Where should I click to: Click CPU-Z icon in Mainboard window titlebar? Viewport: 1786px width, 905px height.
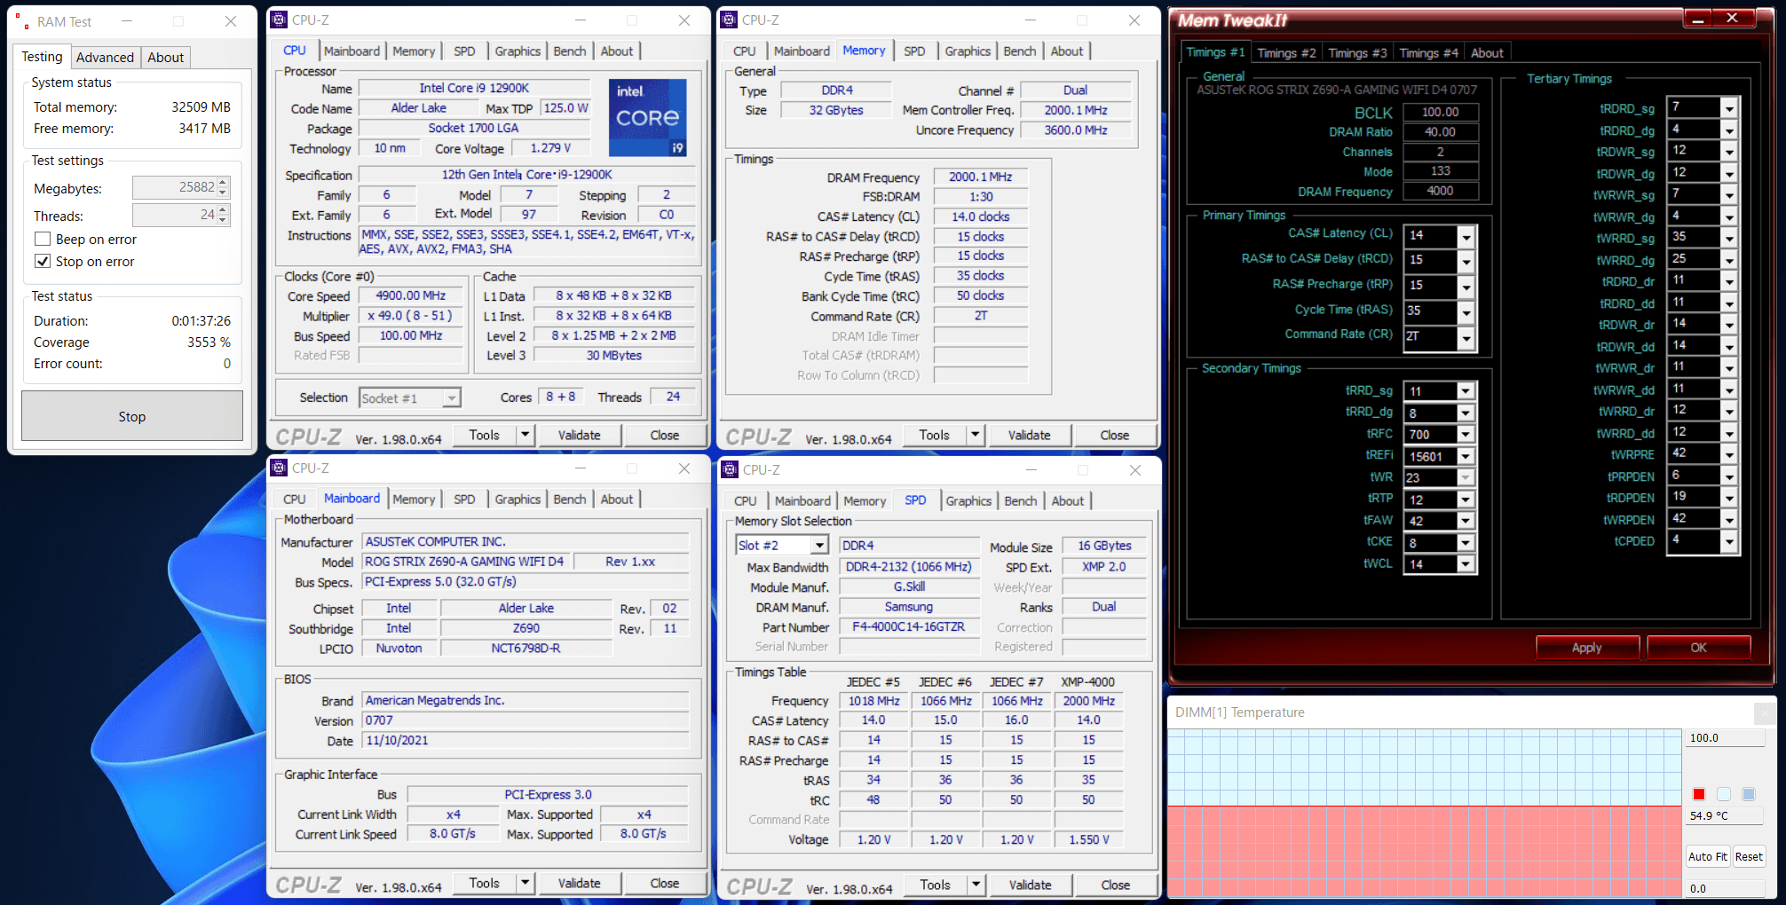279,468
